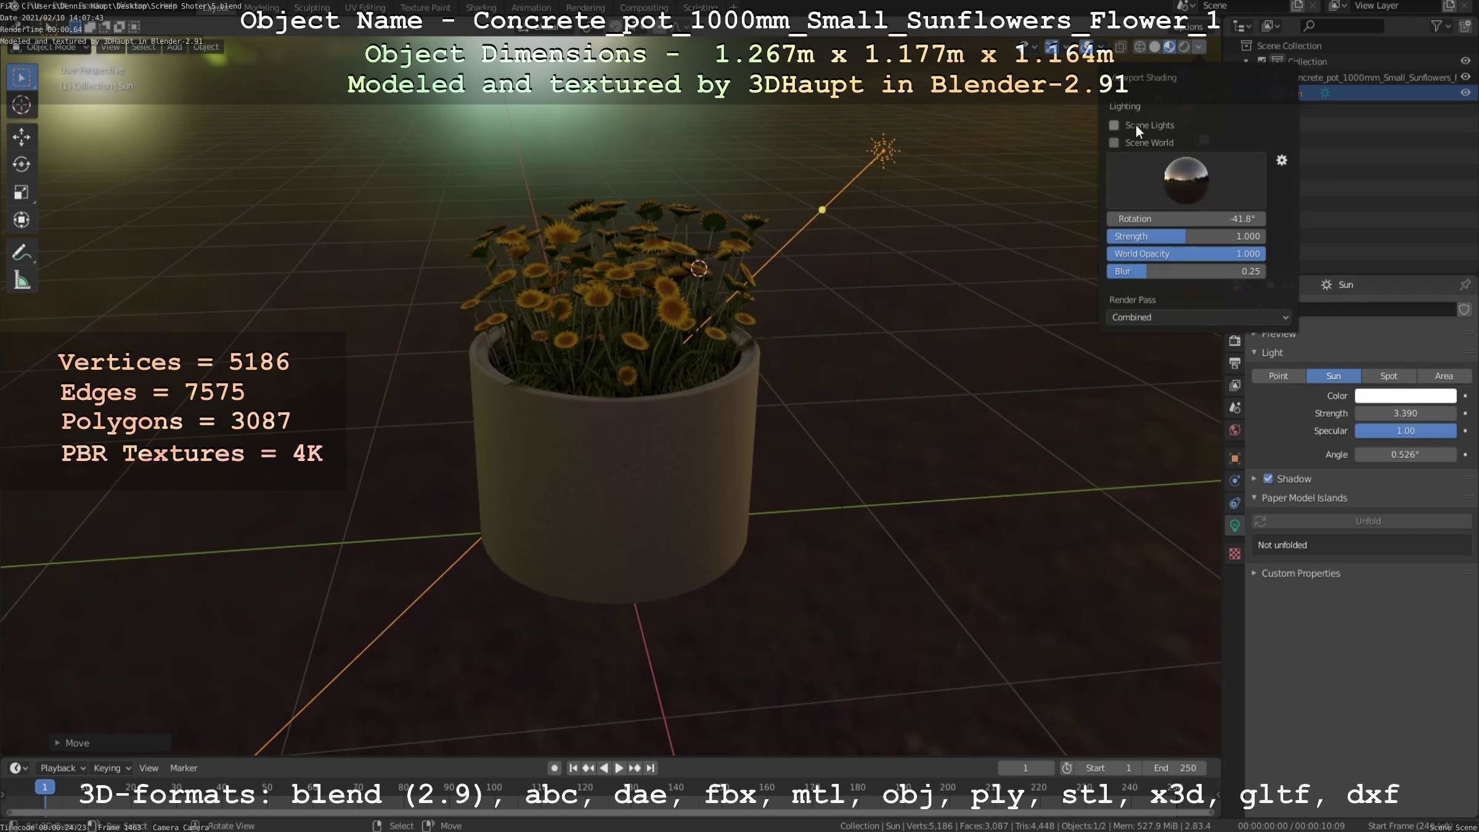
Task: Open Scene properties tab
Action: pyautogui.click(x=1234, y=407)
